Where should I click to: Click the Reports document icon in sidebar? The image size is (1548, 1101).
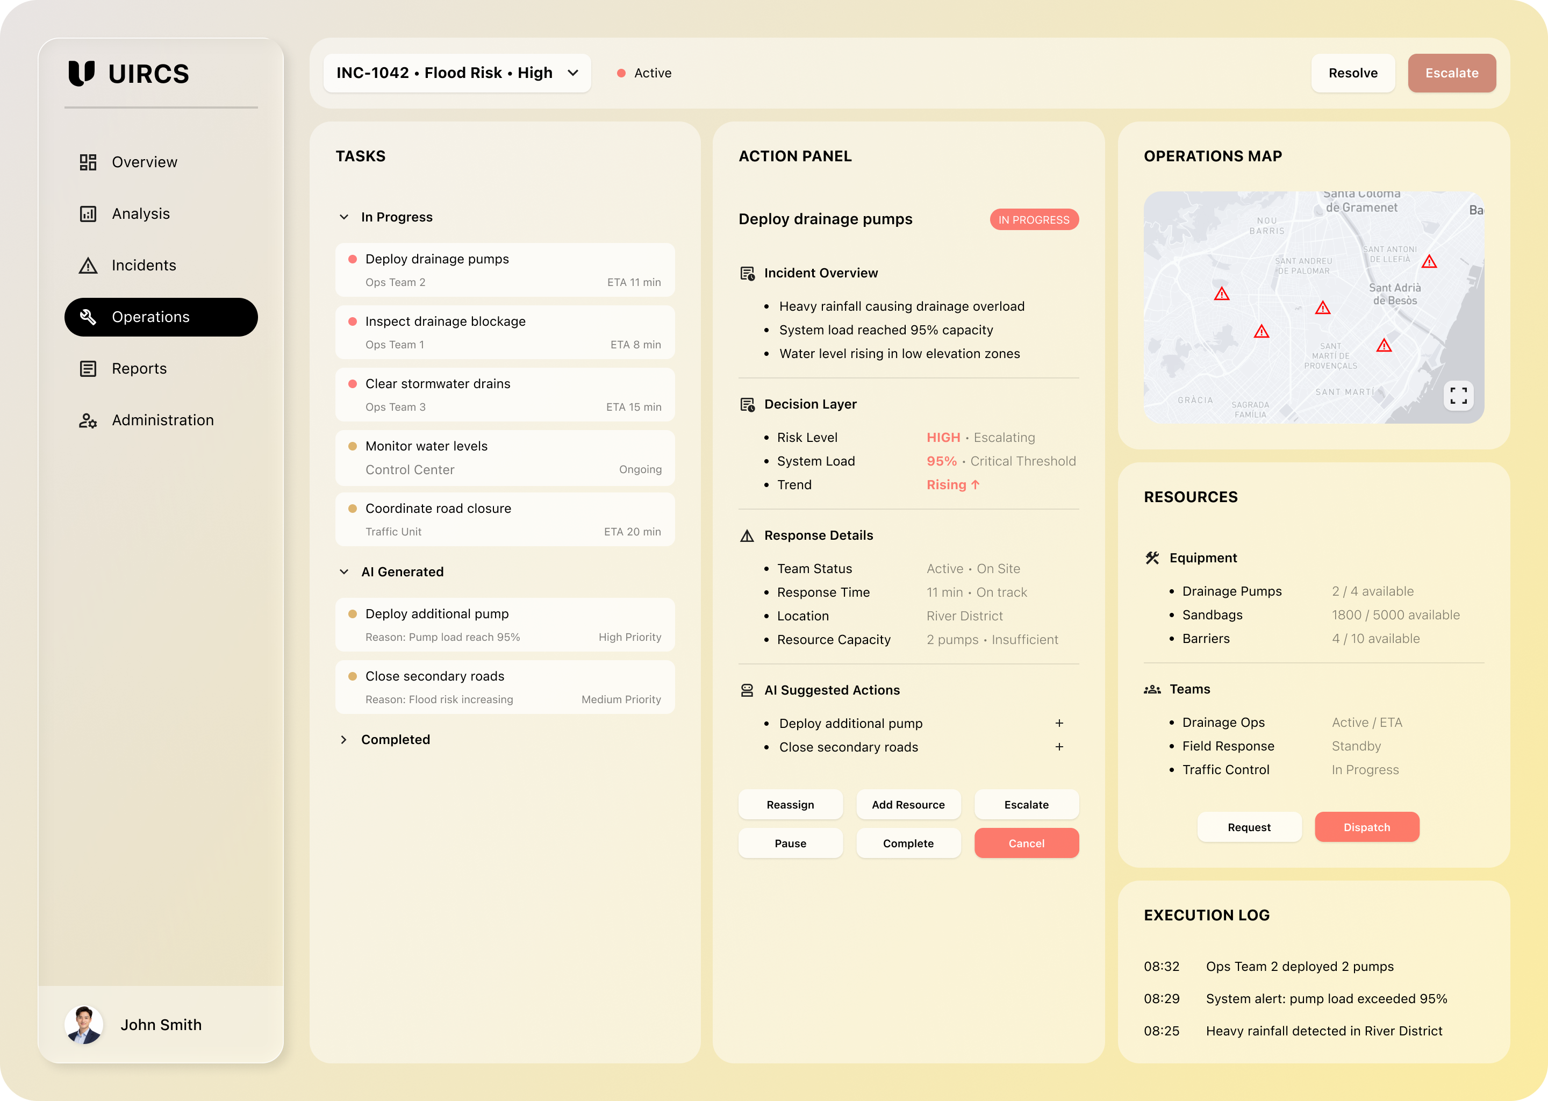point(88,368)
